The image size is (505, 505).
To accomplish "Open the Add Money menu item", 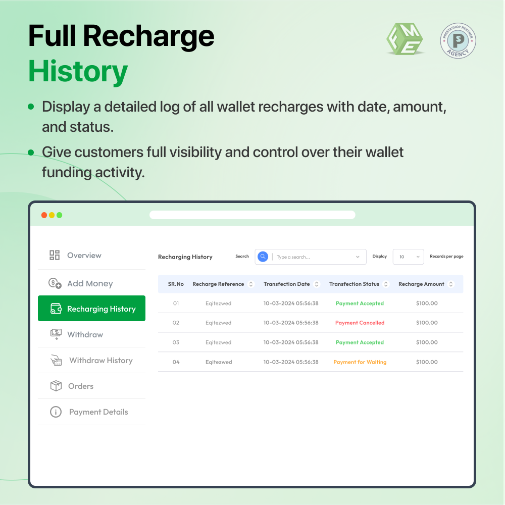I will click(82, 283).
